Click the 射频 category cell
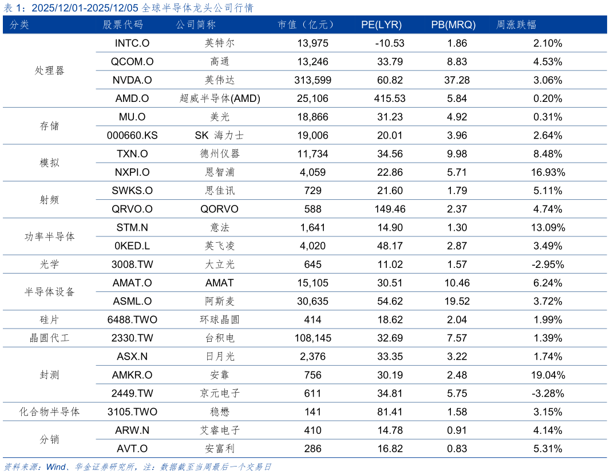610x474 pixels. (x=49, y=200)
